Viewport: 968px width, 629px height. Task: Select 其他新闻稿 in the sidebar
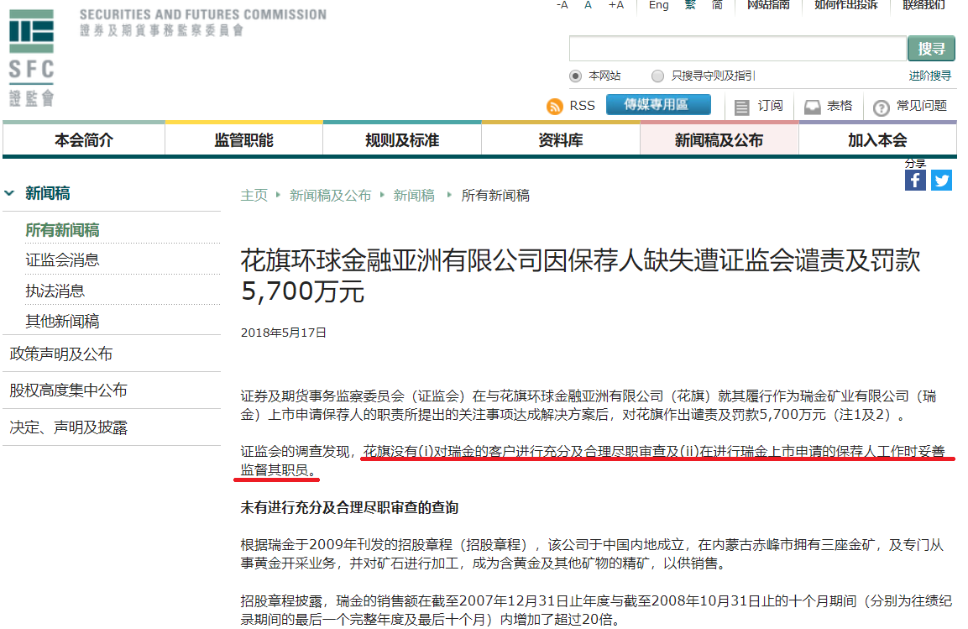tap(62, 321)
